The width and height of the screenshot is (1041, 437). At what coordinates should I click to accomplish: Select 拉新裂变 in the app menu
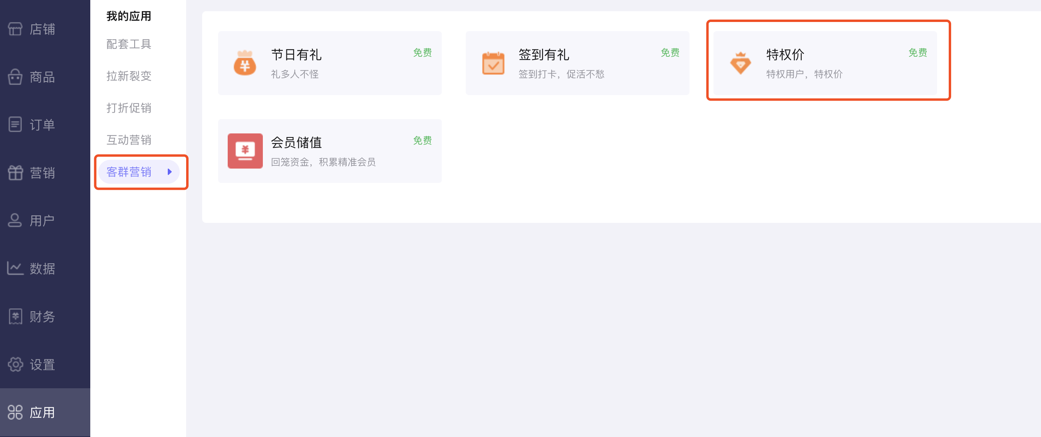129,75
